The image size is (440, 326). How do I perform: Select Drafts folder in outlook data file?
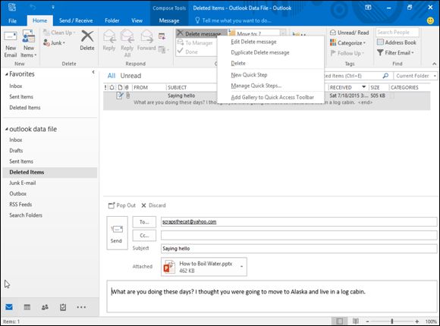click(x=16, y=151)
